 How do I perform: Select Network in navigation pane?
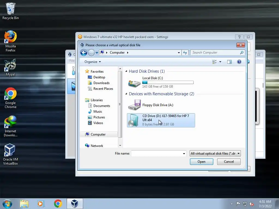pos(94,146)
